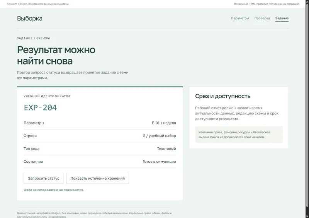Screen dimensions: 309x218
Task: Click Показать истечение хранения button
Action: (98, 178)
